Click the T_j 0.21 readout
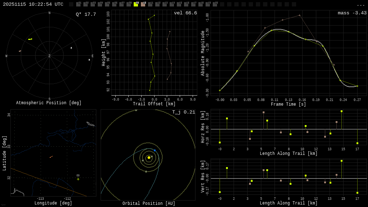 point(184,112)
